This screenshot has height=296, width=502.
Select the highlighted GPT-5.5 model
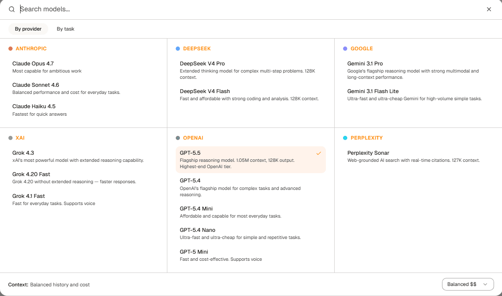click(x=251, y=160)
